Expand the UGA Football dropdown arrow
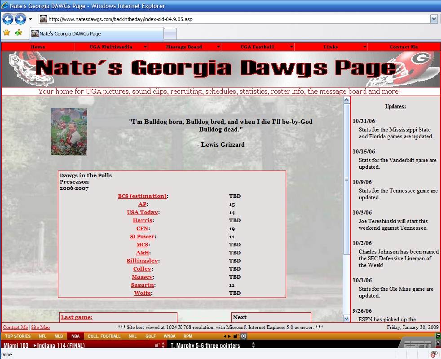Screen dimensions: 441x359 291,47
